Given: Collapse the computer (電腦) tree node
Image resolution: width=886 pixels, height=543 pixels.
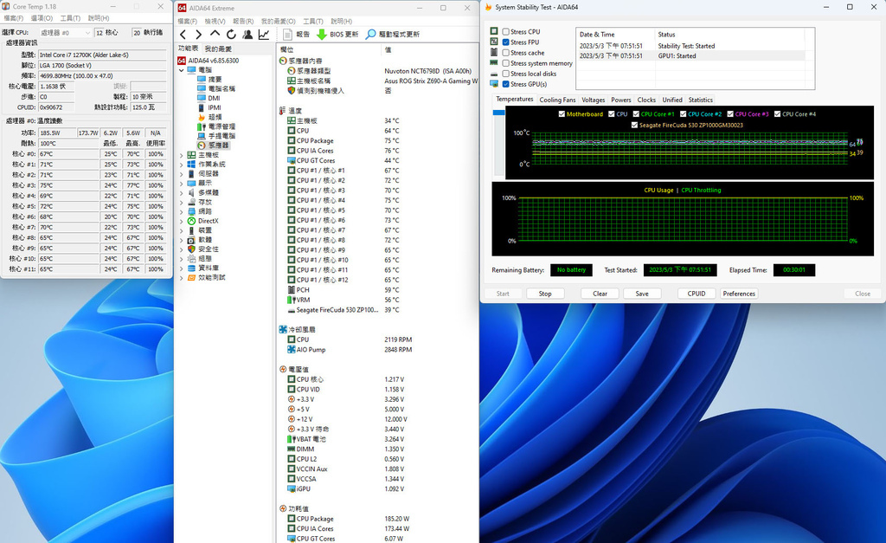Looking at the screenshot, I should tap(182, 70).
